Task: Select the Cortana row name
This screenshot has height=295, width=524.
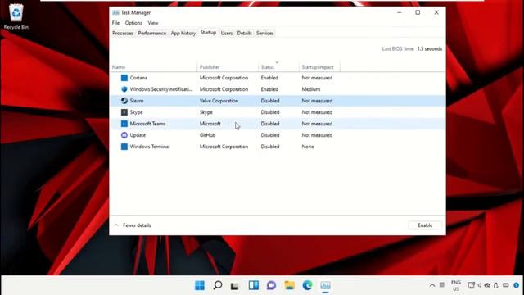Action: (138, 78)
